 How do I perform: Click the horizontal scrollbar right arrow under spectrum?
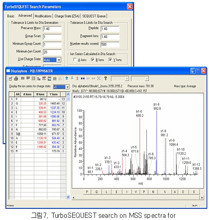202,198
